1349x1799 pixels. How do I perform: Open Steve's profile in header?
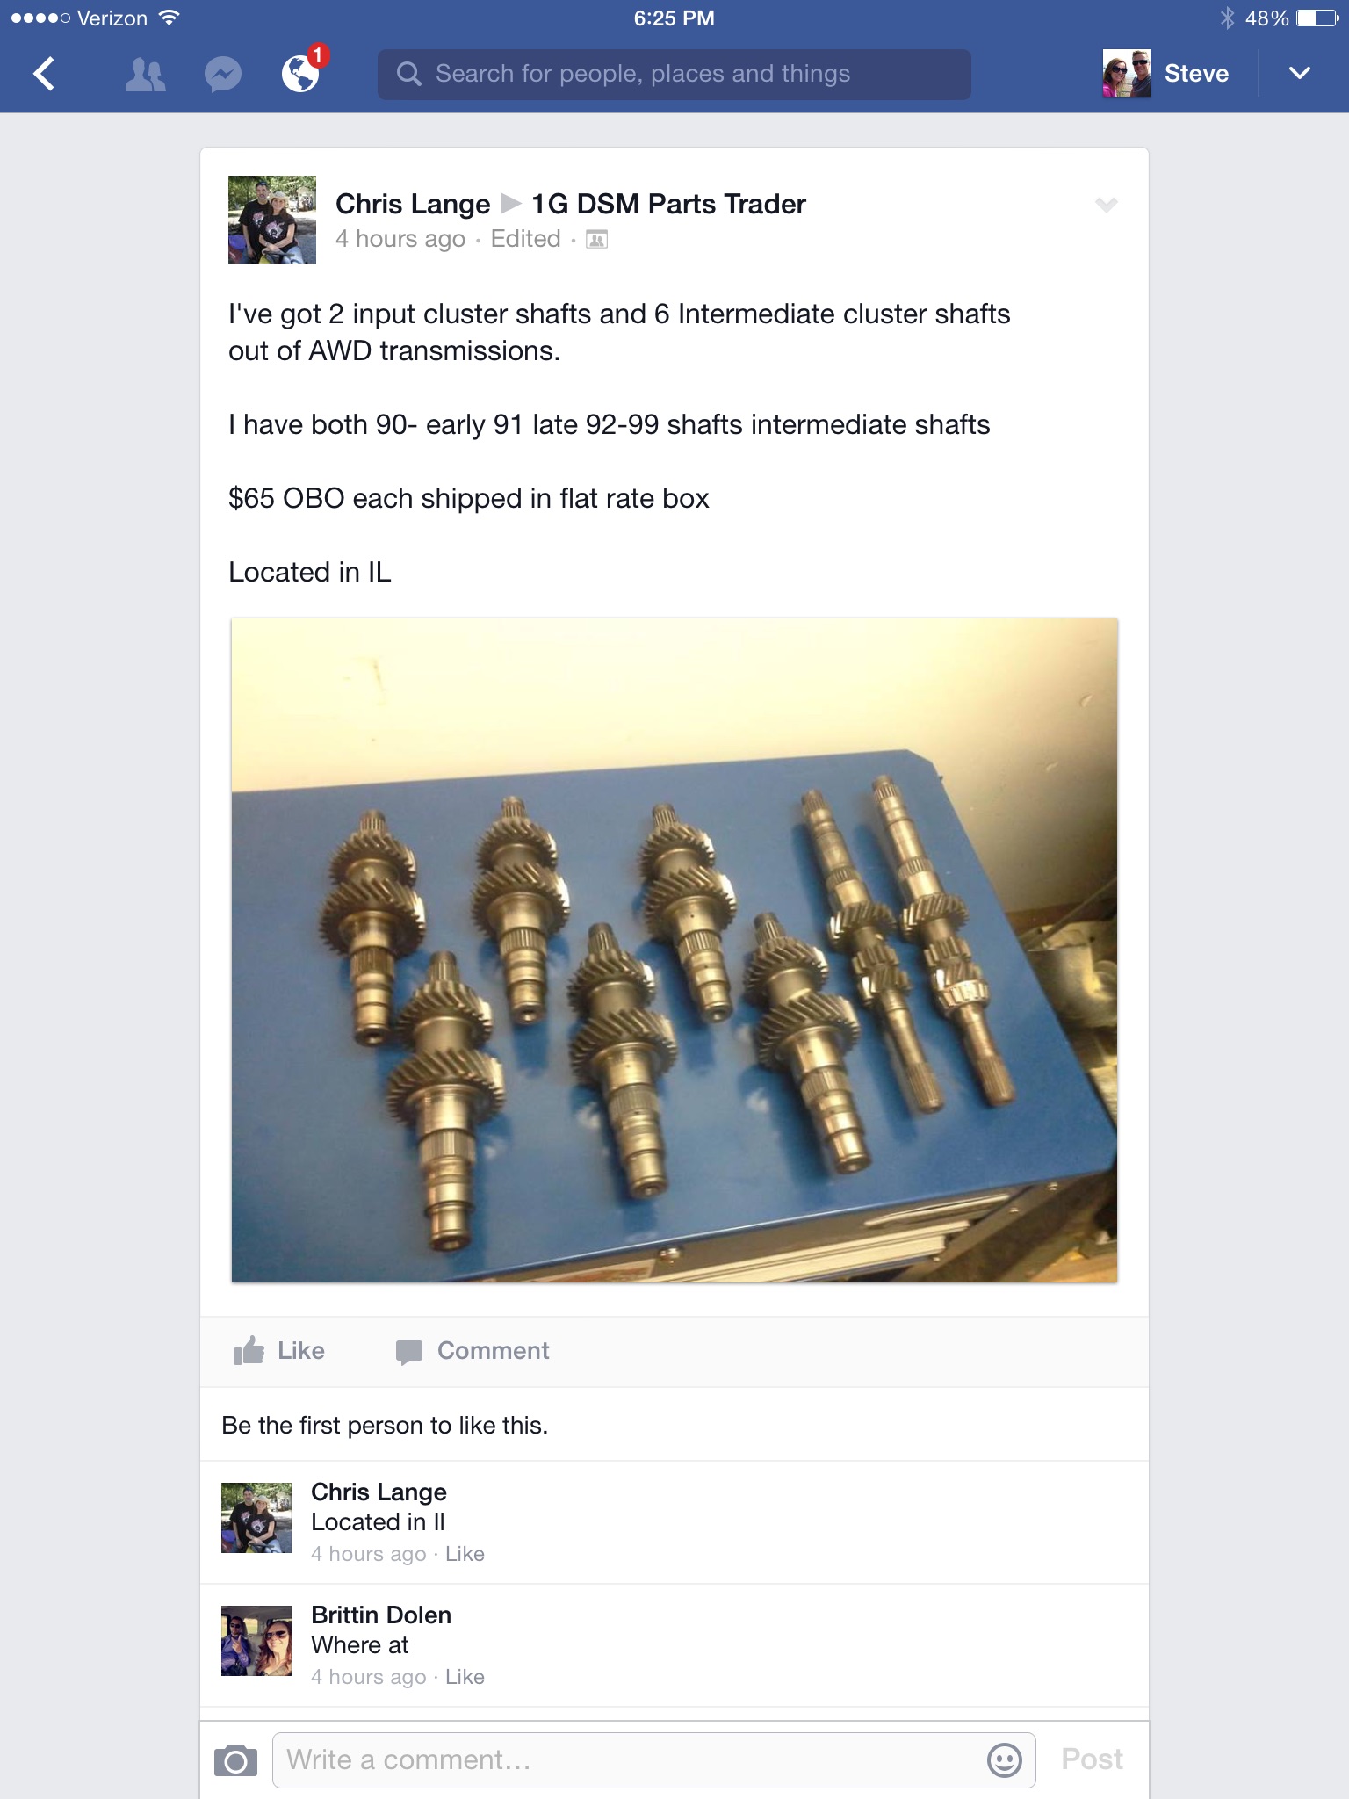[x=1166, y=73]
